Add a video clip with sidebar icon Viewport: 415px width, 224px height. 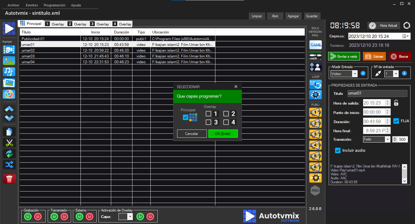click(x=9, y=50)
